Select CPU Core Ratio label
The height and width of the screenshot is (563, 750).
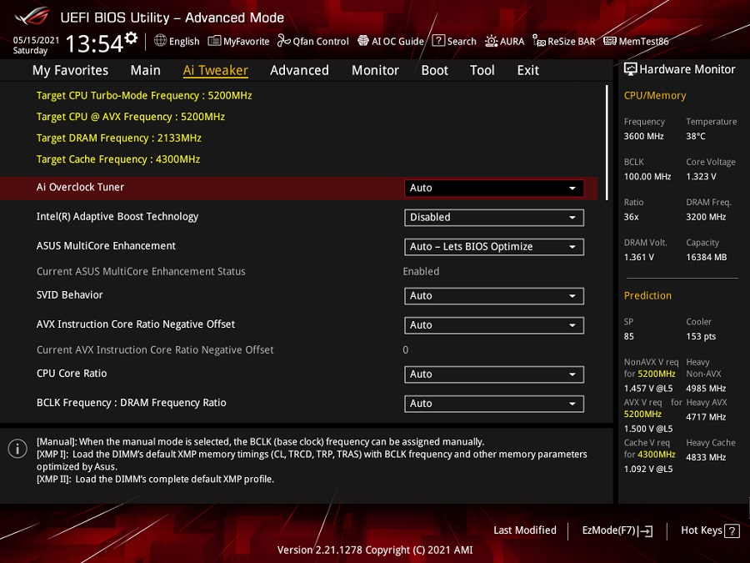point(72,374)
